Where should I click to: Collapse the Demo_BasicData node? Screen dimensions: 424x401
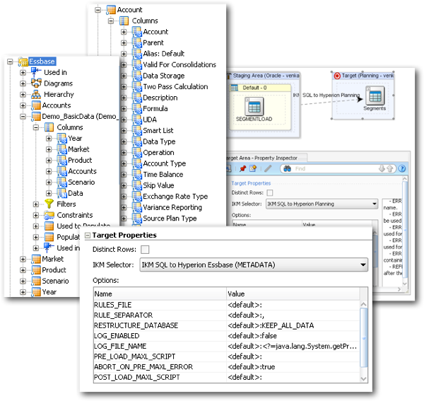coord(23,117)
